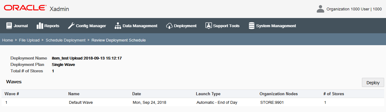
Task: Go to Home breadcrumb
Action: [x=8, y=40]
